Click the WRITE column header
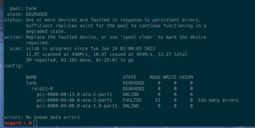The image size is (255, 128). click(x=170, y=77)
